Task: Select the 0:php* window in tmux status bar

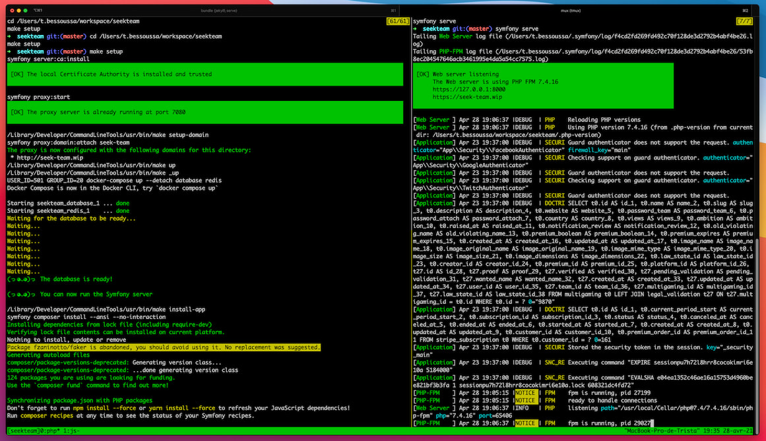Action: (x=49, y=430)
